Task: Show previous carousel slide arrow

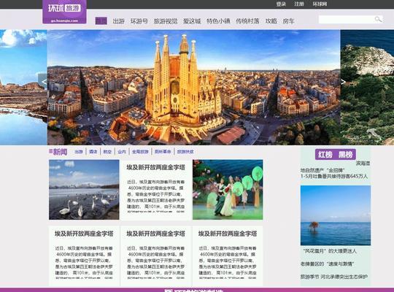Action: point(43,82)
